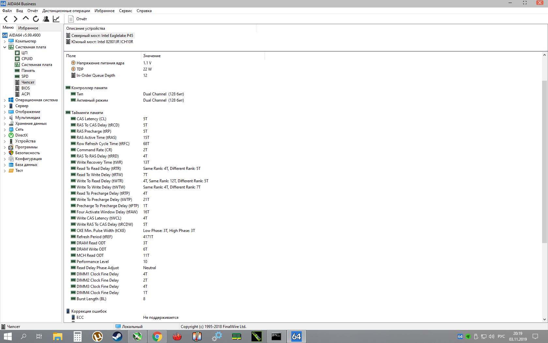Screen dimensions: 548x343
Task: Open Windows search from taskbar
Action: click(23, 336)
